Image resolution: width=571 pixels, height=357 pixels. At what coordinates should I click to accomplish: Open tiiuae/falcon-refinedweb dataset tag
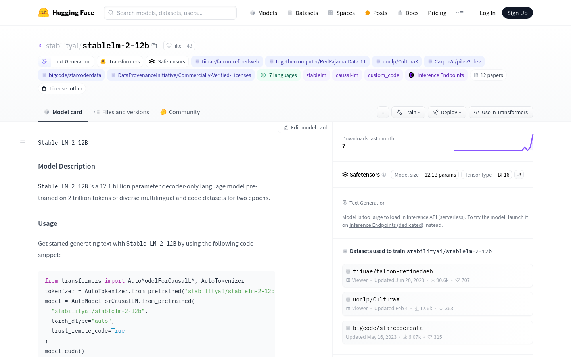(x=227, y=61)
